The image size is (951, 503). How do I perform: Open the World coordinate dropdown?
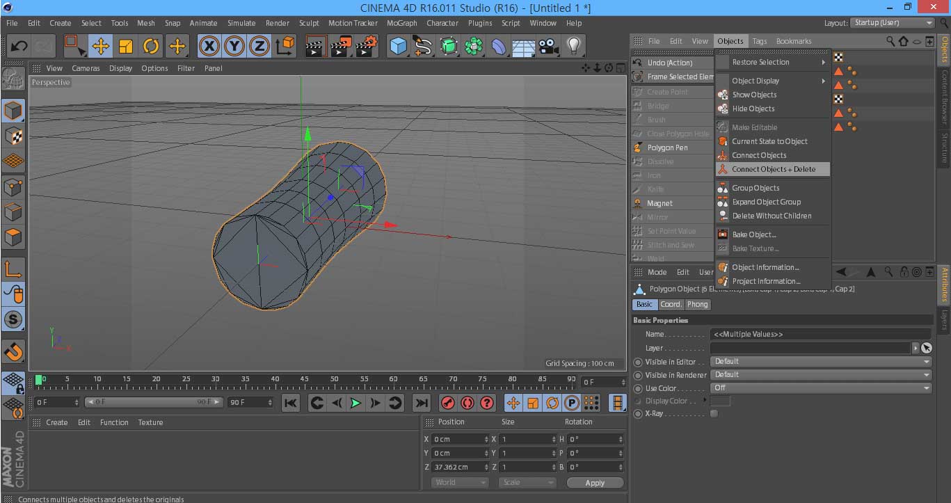click(x=460, y=482)
